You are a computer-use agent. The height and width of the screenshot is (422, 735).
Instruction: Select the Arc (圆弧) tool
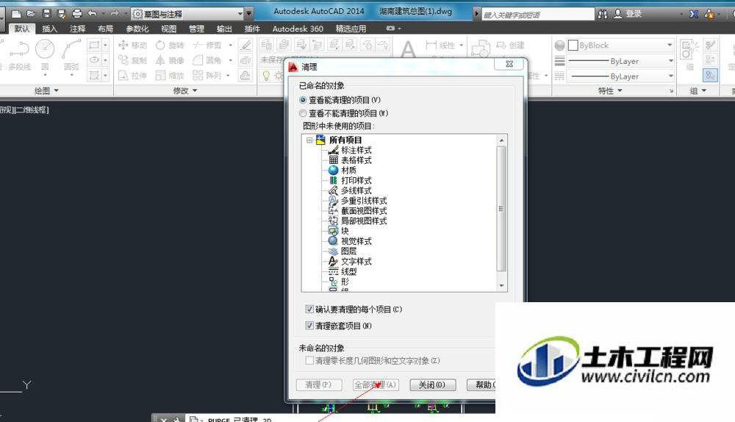pos(71,55)
